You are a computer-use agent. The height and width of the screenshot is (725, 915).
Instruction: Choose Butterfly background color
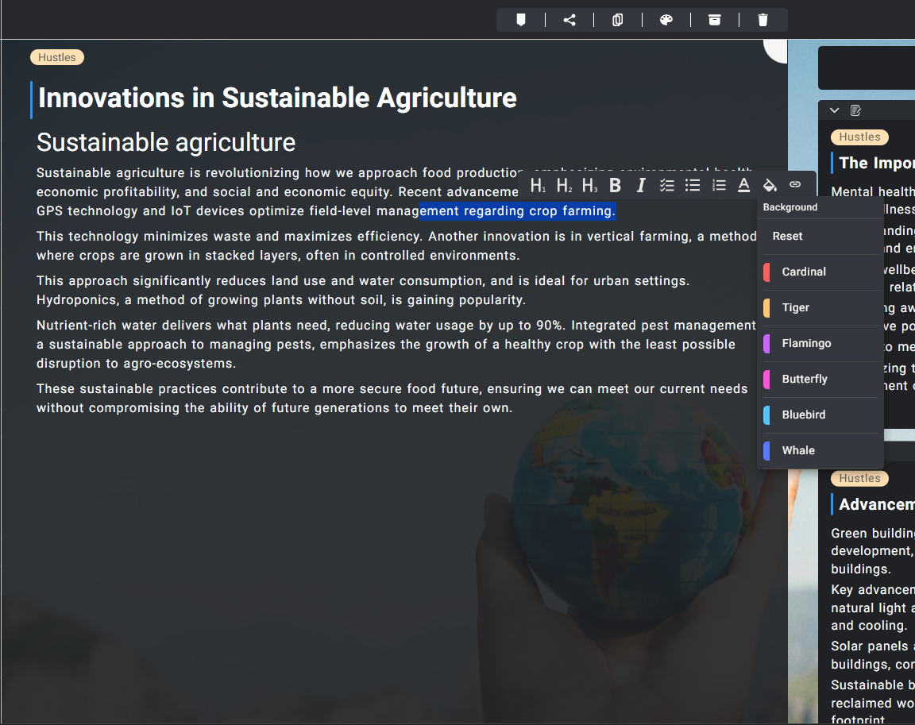820,379
